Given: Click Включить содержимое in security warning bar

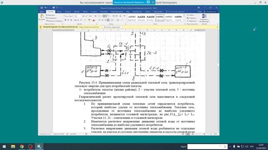Looking at the screenshot, I should (112, 27).
